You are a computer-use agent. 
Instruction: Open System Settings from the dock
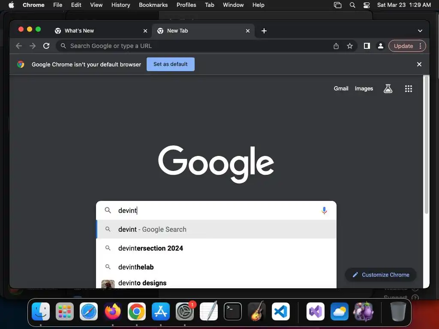coord(185,311)
